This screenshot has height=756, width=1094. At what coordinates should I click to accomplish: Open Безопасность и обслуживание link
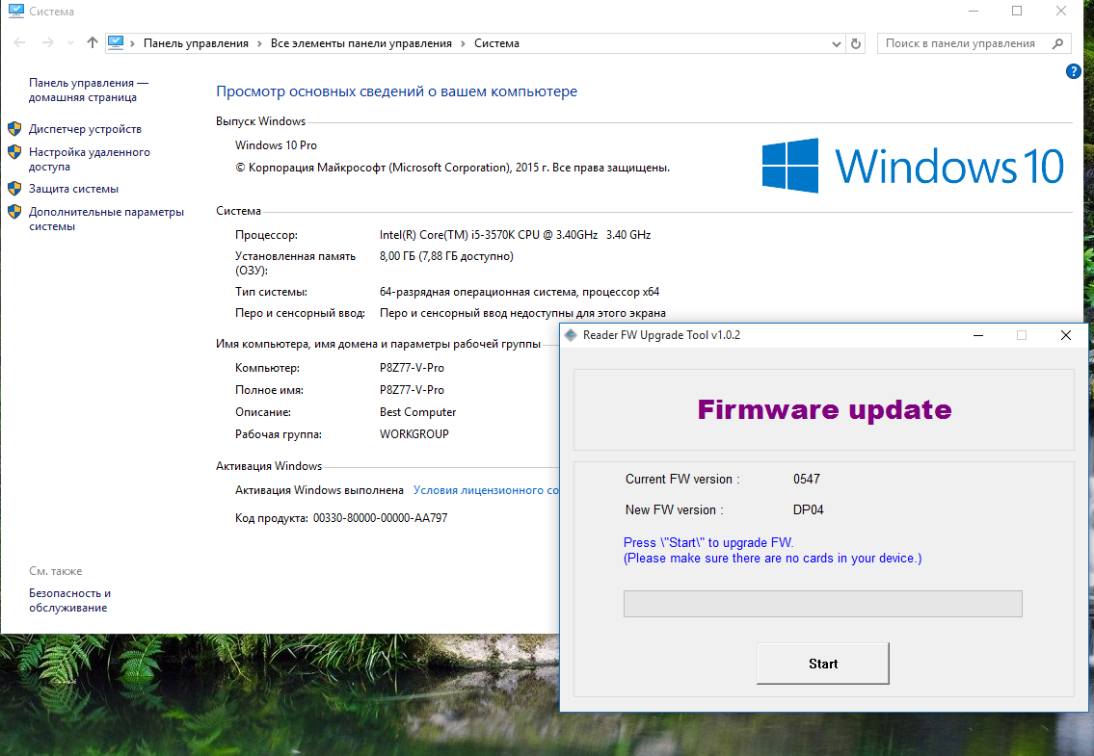pyautogui.click(x=69, y=601)
